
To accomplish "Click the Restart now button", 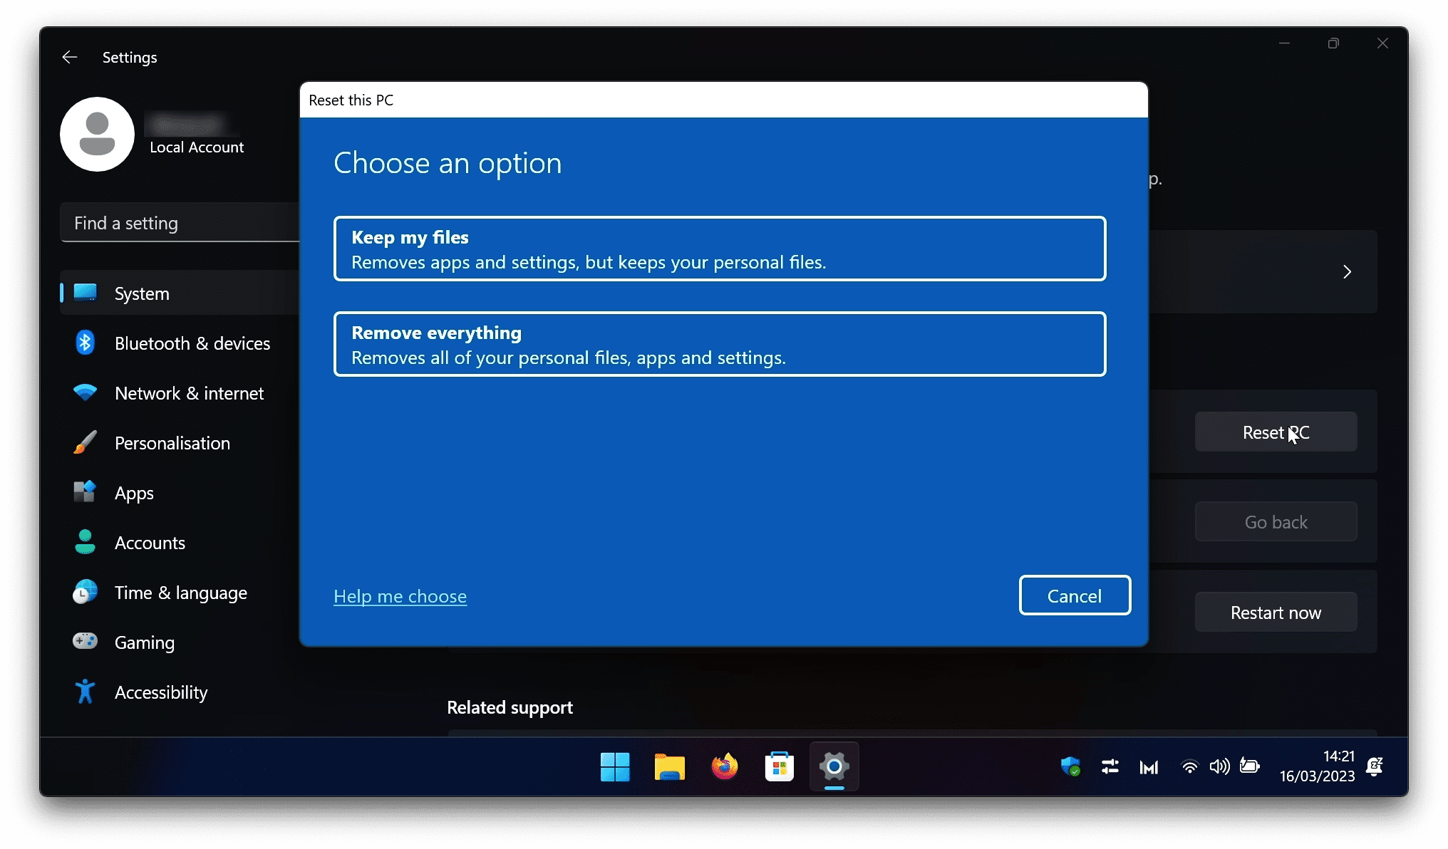I will pyautogui.click(x=1276, y=613).
